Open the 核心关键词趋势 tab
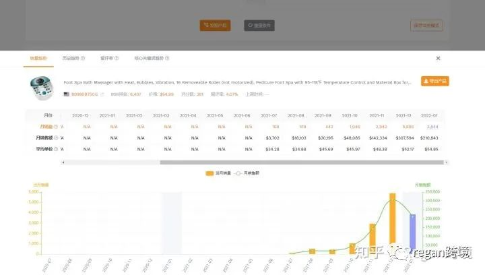 point(149,58)
